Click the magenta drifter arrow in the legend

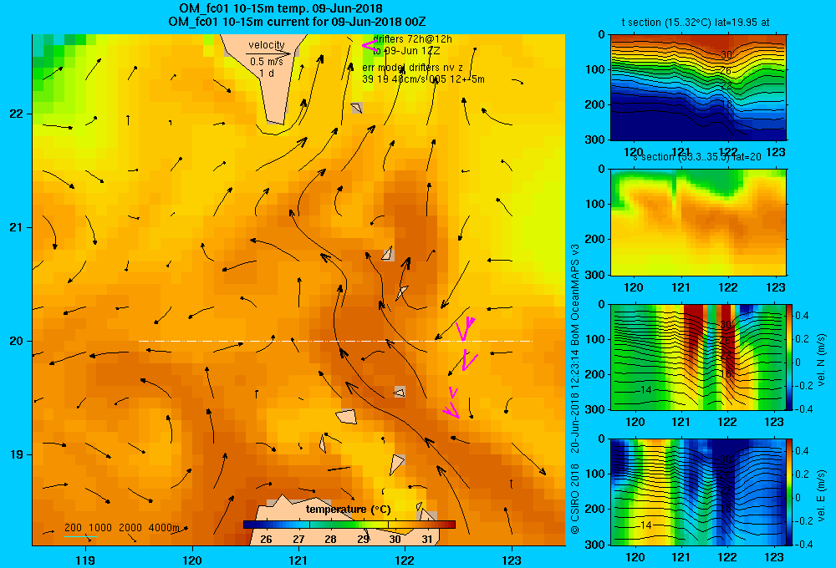click(x=370, y=46)
